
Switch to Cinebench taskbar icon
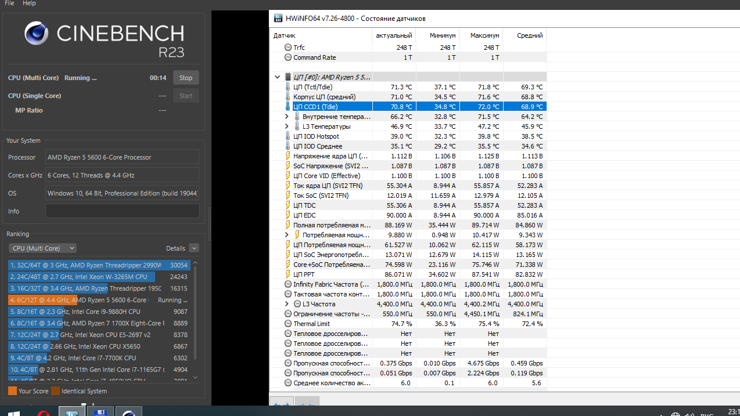(129, 412)
